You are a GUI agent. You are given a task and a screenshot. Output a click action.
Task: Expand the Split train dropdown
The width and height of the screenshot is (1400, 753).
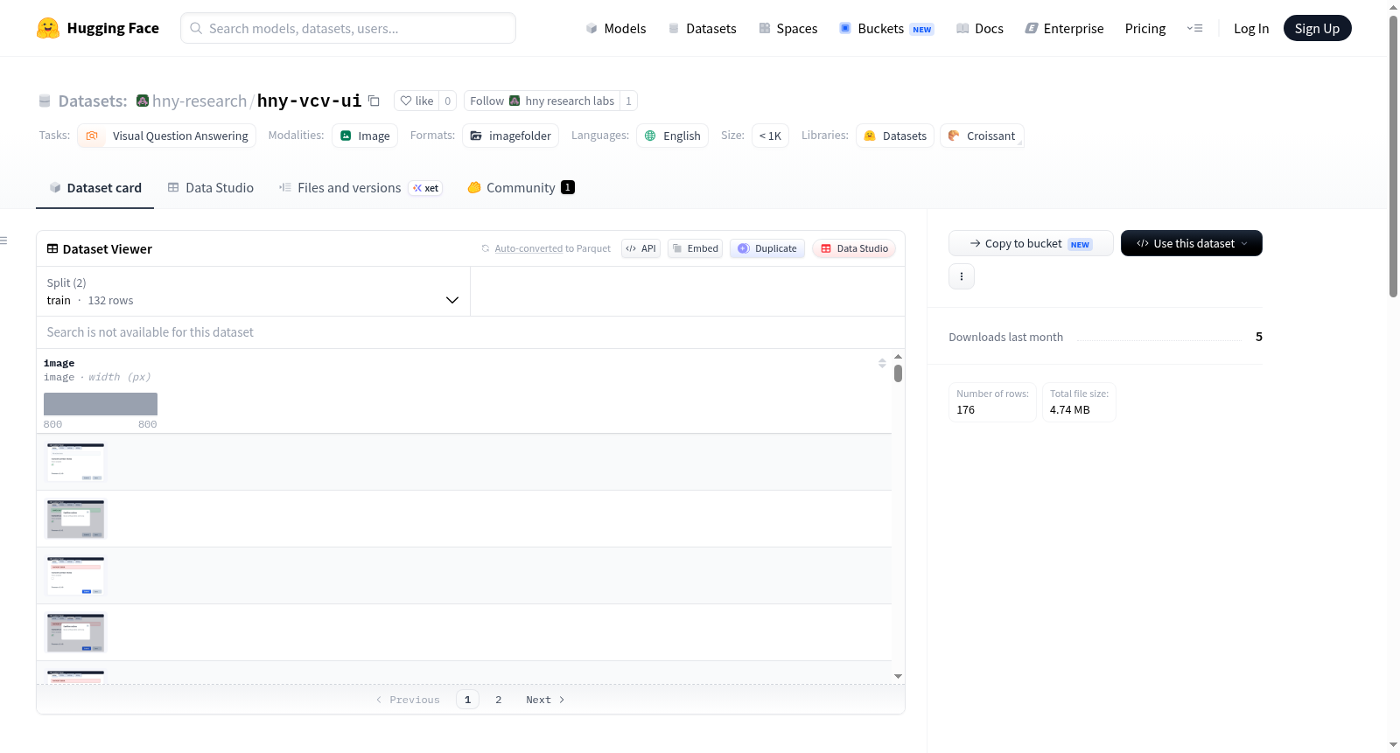[x=253, y=291]
